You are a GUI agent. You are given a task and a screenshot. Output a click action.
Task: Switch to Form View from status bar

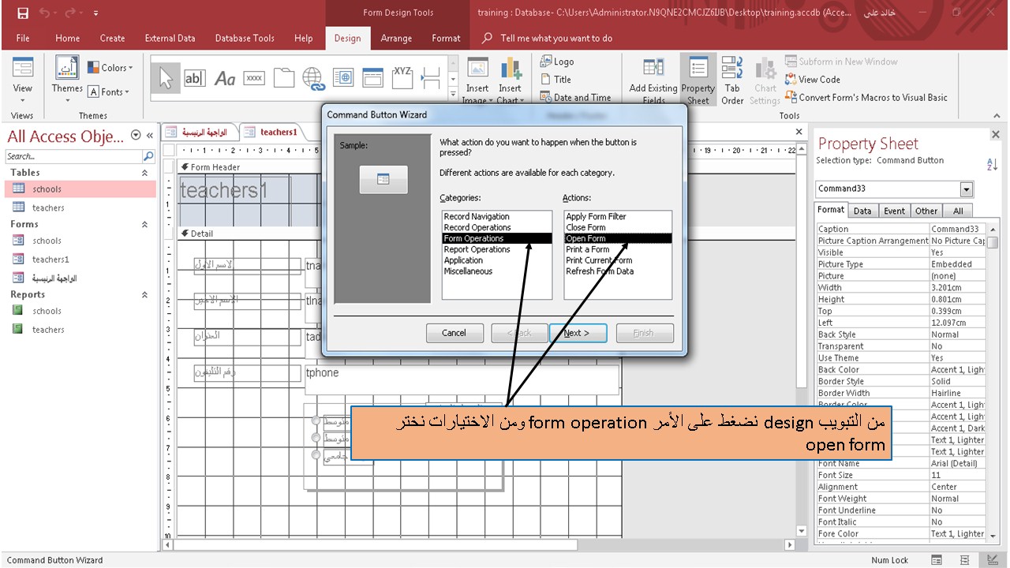pyautogui.click(x=936, y=560)
